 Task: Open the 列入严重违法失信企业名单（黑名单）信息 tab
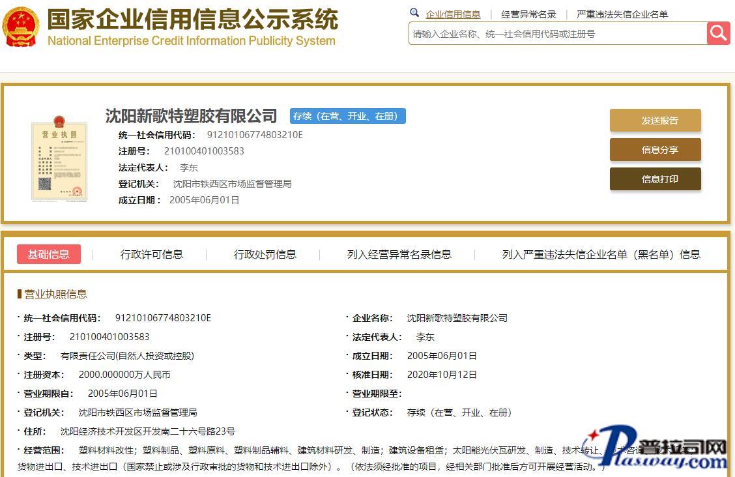coord(601,254)
